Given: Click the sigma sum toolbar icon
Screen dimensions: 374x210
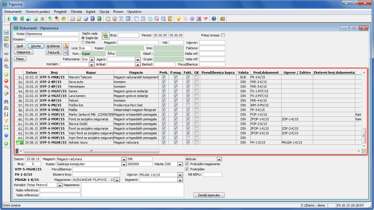Looking at the screenshot, I should point(121,19).
